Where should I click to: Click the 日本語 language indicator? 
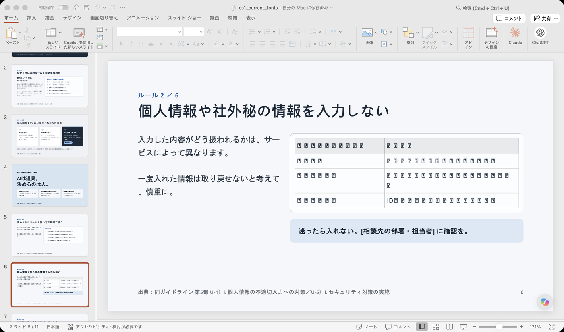pos(53,327)
